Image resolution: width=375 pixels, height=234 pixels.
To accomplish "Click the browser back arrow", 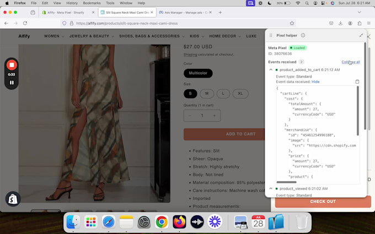I will (7, 23).
